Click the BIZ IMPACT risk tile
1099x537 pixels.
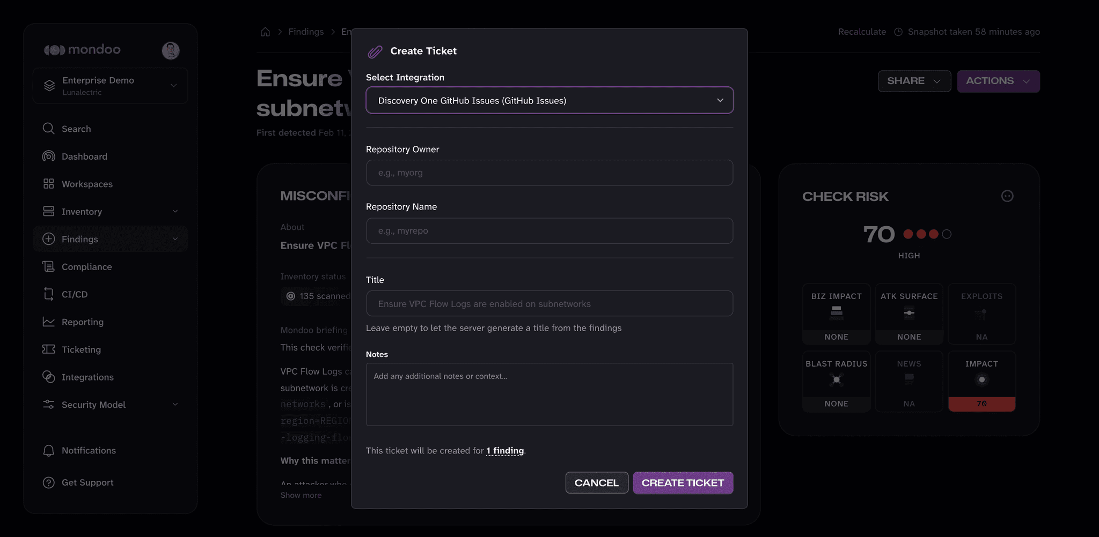coord(836,314)
